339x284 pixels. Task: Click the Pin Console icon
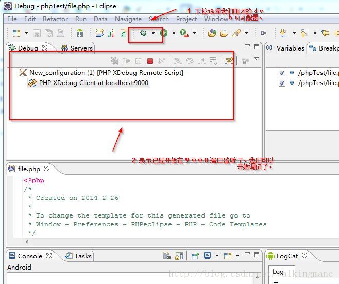(x=195, y=256)
